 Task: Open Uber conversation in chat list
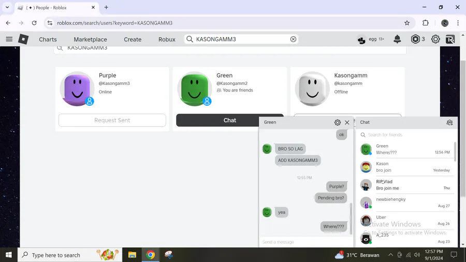[406, 221]
